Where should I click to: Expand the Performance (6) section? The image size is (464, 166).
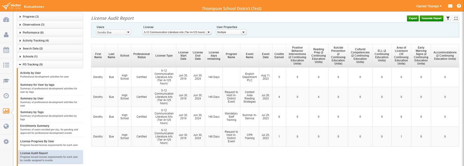click(x=50, y=32)
